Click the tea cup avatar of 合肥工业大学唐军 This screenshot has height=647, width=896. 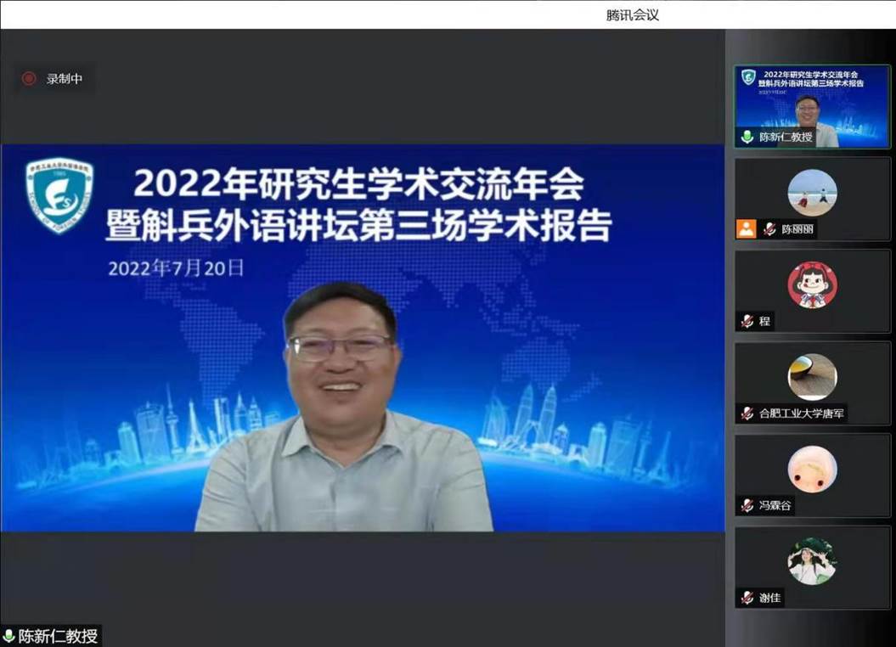pos(812,377)
